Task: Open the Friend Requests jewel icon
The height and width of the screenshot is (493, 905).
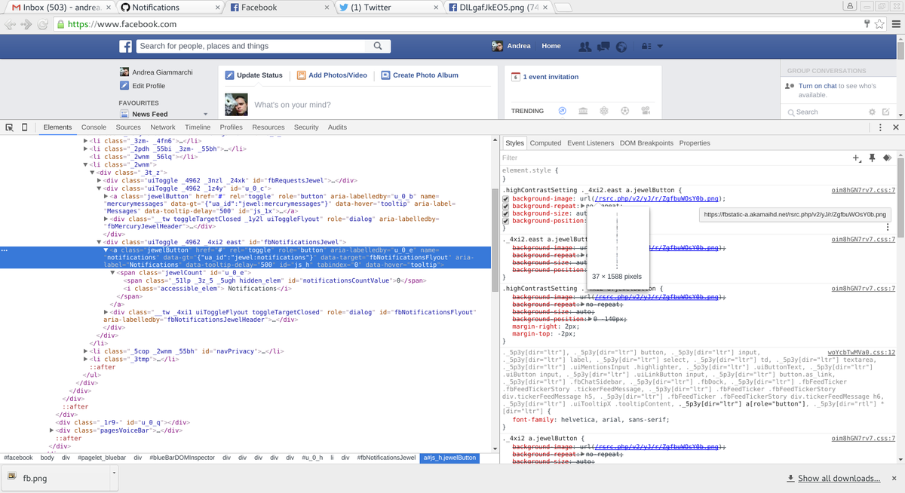Action: click(584, 47)
